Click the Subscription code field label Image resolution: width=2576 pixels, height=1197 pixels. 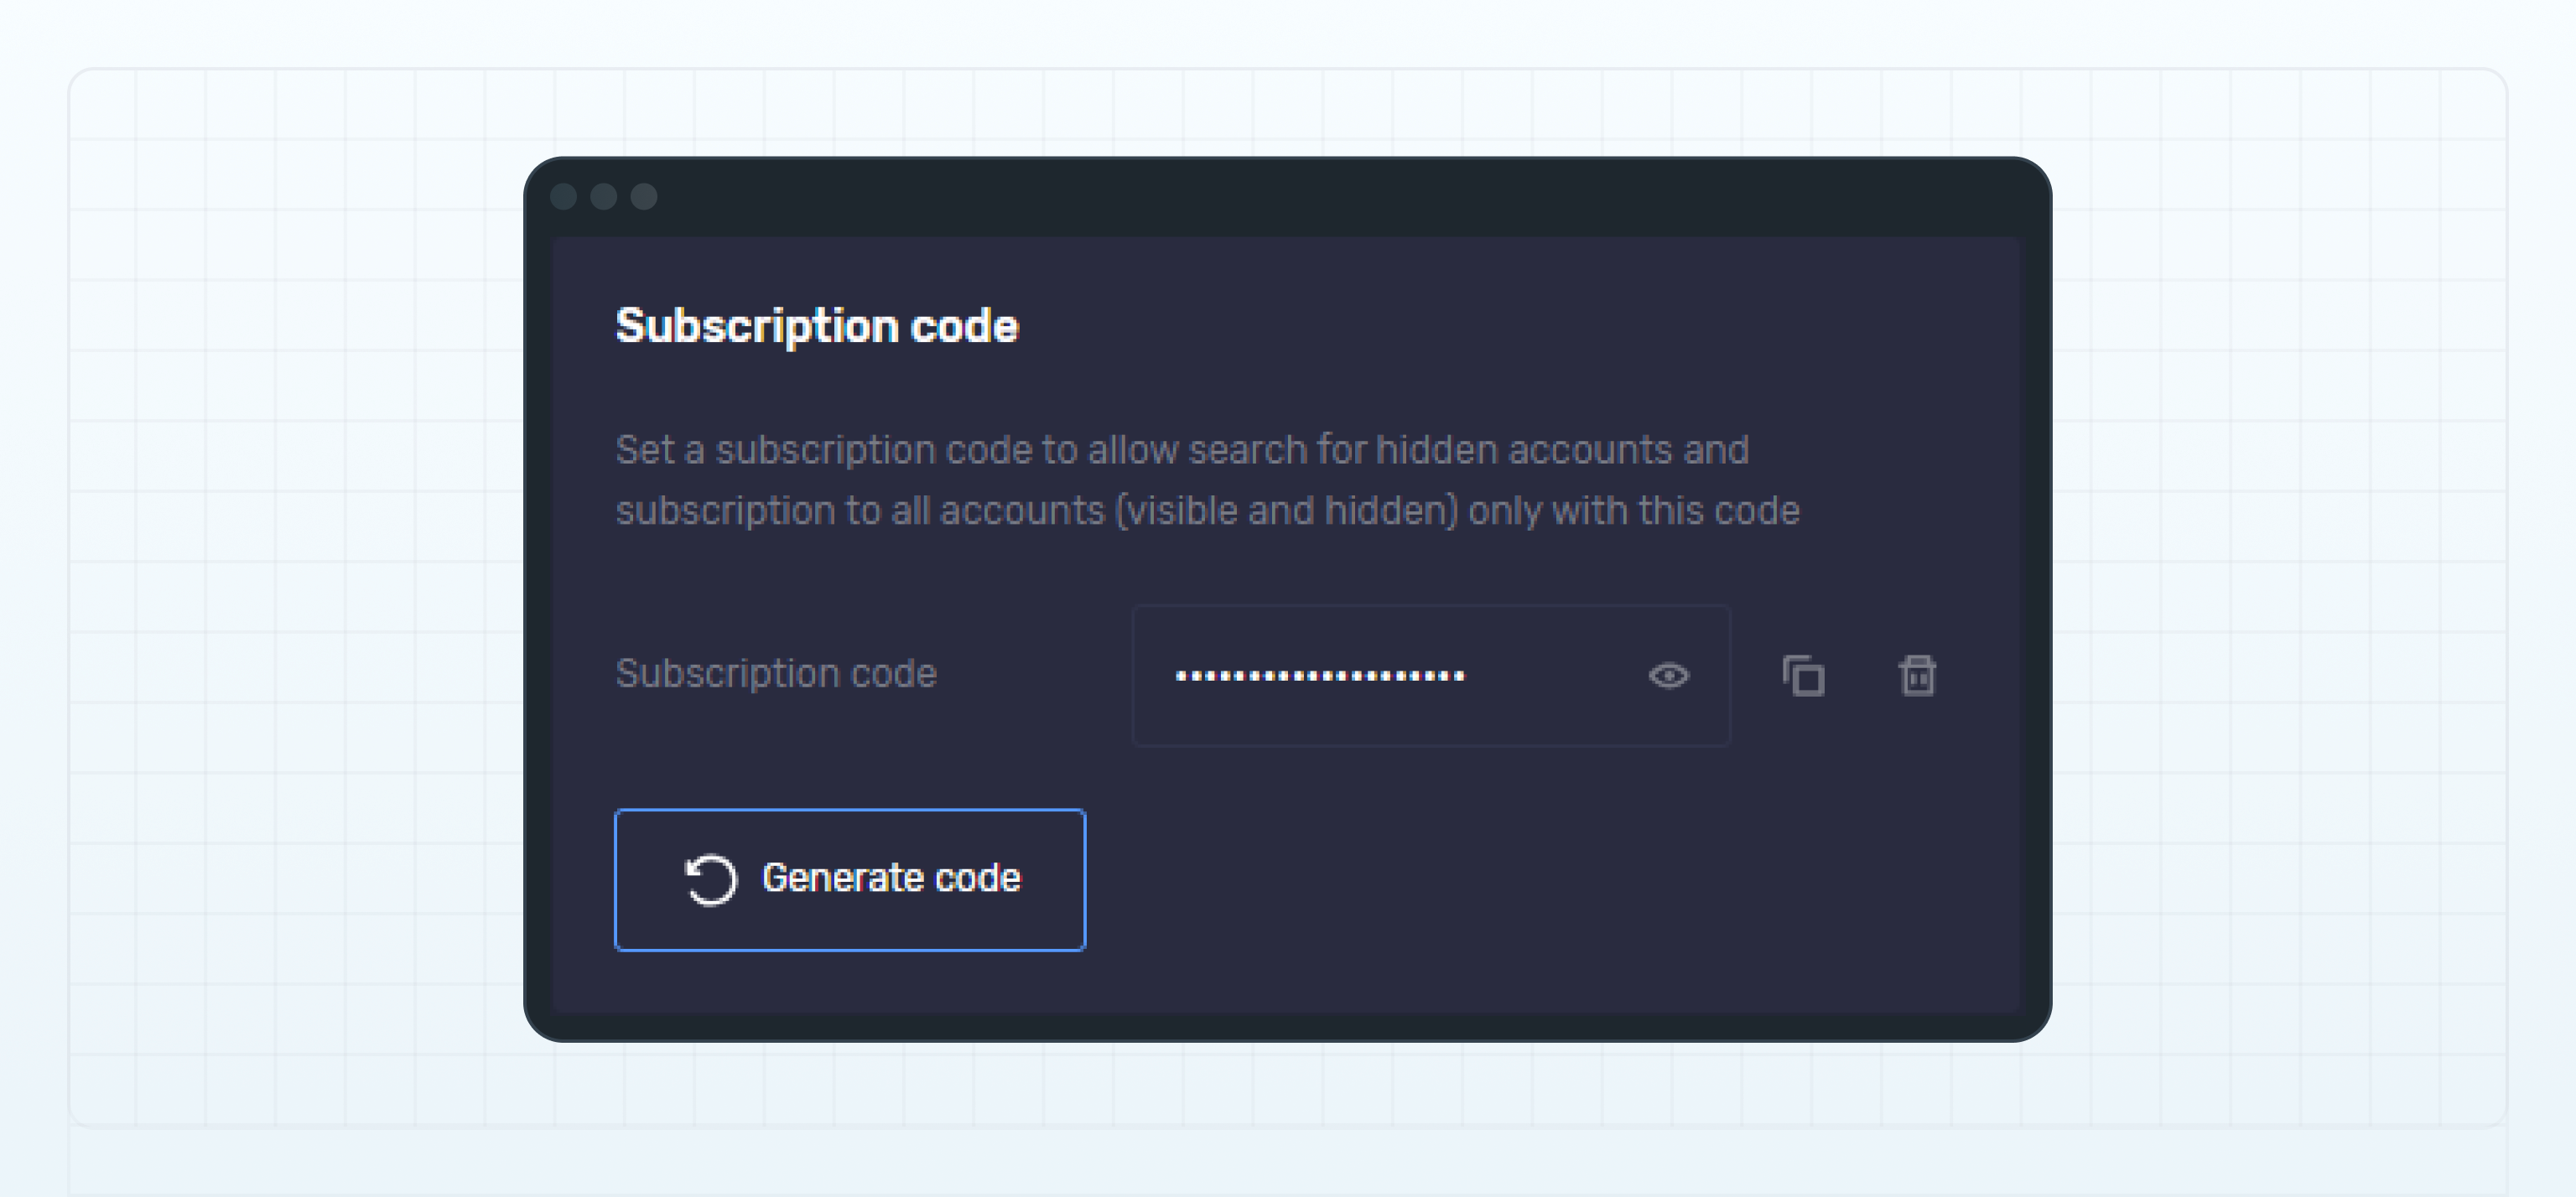[x=777, y=673]
